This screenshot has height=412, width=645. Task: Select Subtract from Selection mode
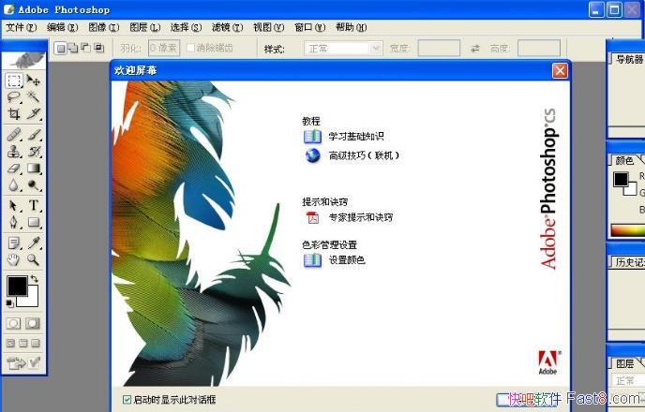(86, 48)
